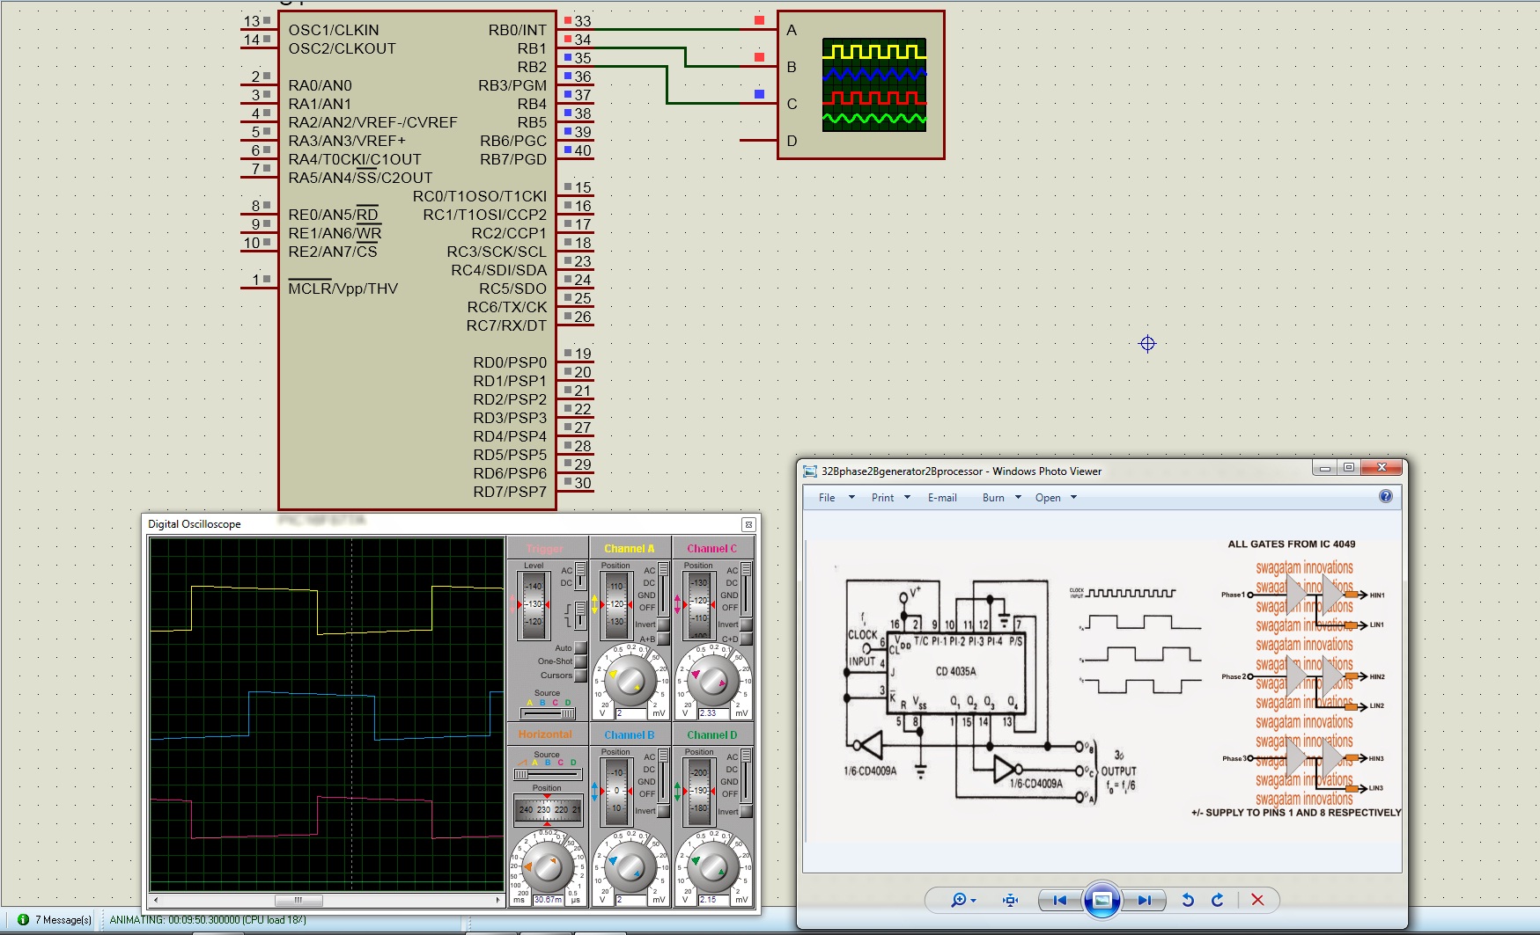The height and width of the screenshot is (935, 1540).
Task: Click Channel B volts-per-division knob
Action: tap(630, 868)
